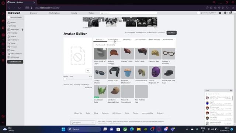
Task: Open Discover in the top navigation
Action: click(34, 13)
